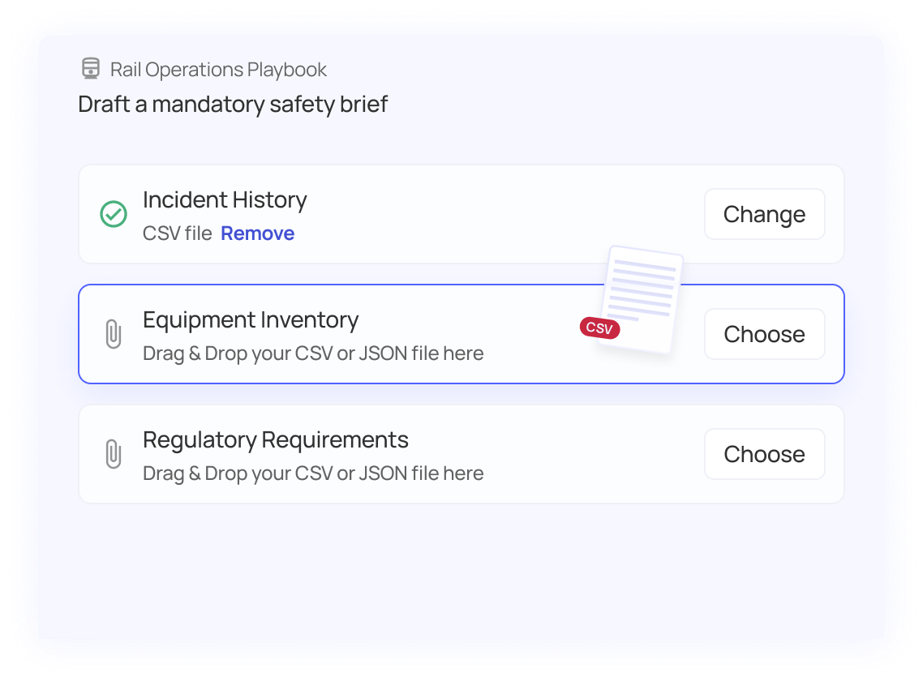Click the checkmark confirming the CSV upload
Image resolution: width=923 pixels, height=681 pixels.
click(x=113, y=214)
